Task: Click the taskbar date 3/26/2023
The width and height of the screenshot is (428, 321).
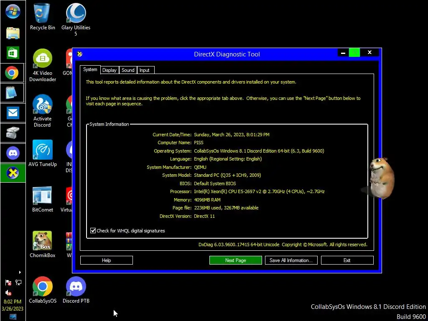Action: click(12, 309)
